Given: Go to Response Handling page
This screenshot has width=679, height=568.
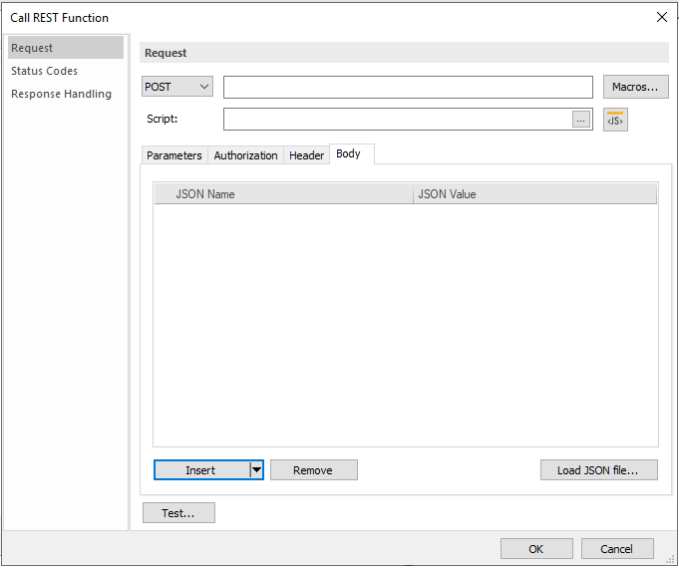Looking at the screenshot, I should click(x=61, y=94).
